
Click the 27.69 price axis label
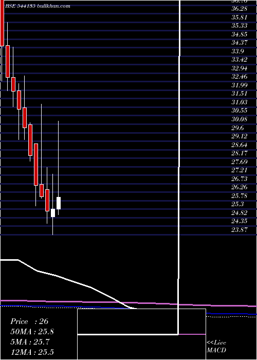240,161
